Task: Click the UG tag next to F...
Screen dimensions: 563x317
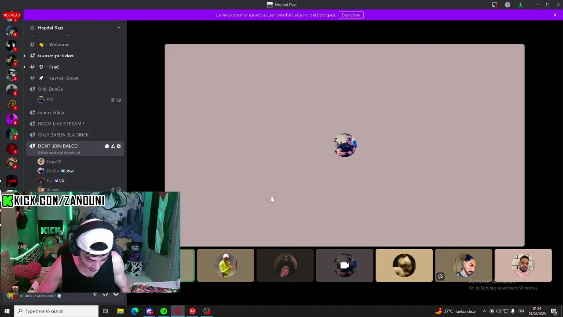Action: pos(59,181)
